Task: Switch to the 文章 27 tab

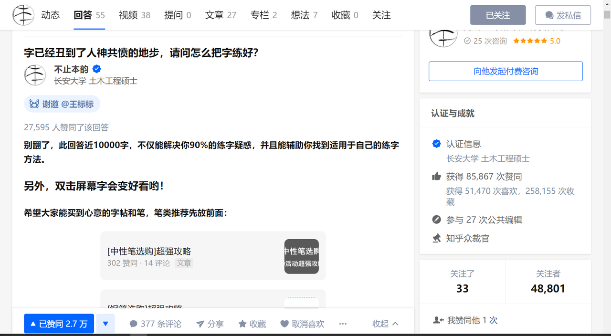Action: click(x=220, y=15)
